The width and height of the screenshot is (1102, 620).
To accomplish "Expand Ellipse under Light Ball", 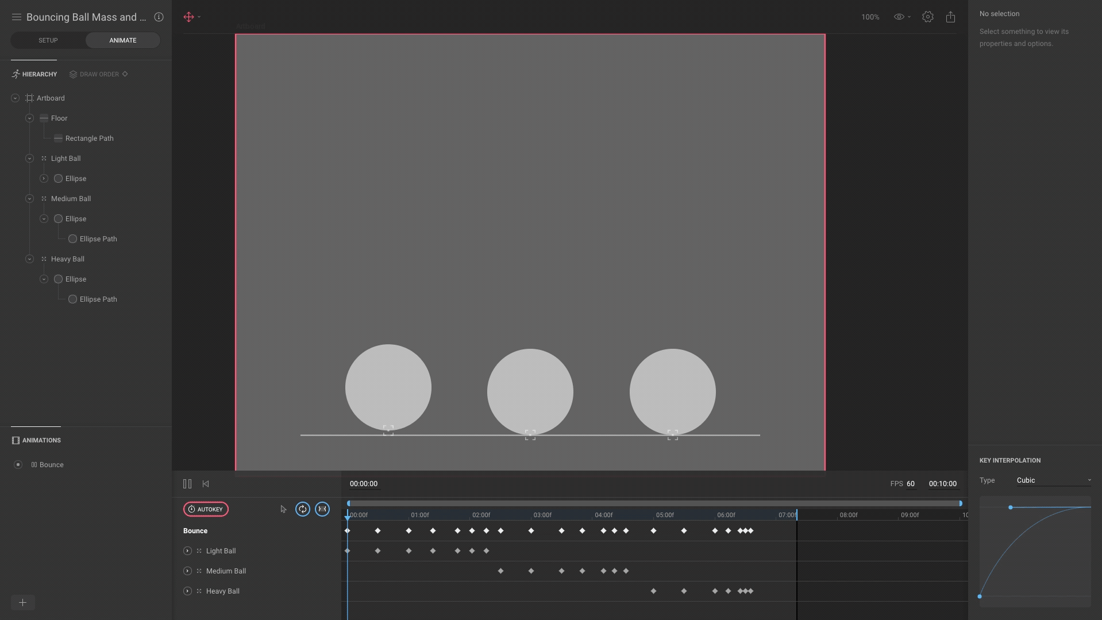I will (x=44, y=179).
